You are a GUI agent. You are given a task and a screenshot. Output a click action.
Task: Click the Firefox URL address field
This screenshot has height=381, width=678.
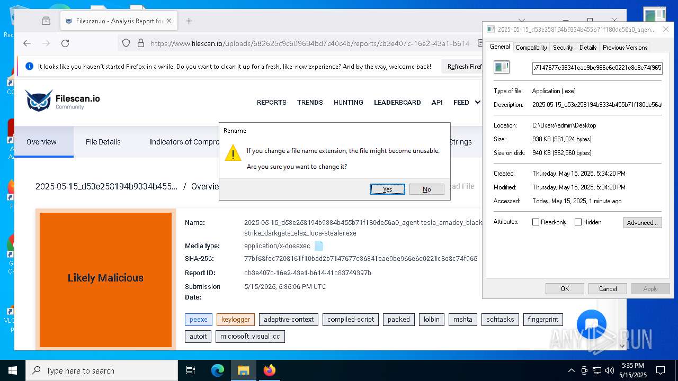(x=310, y=43)
